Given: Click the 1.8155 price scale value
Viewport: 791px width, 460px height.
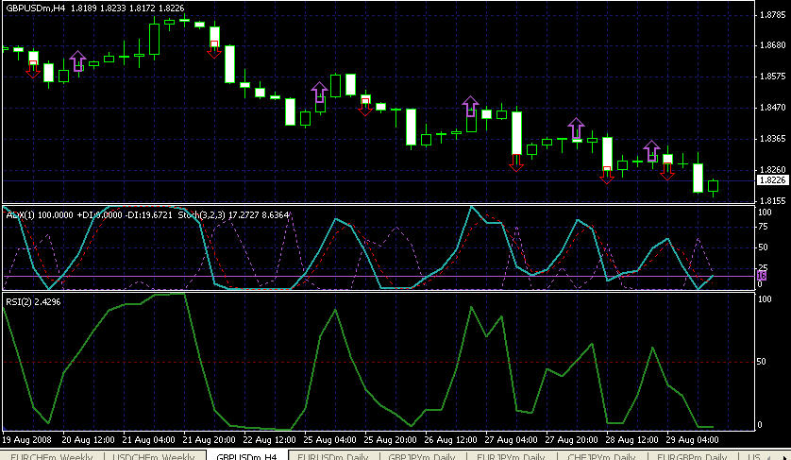Looking at the screenshot, I should (x=772, y=201).
